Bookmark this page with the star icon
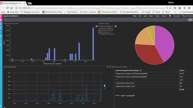The image size is (193, 108). (x=170, y=8)
